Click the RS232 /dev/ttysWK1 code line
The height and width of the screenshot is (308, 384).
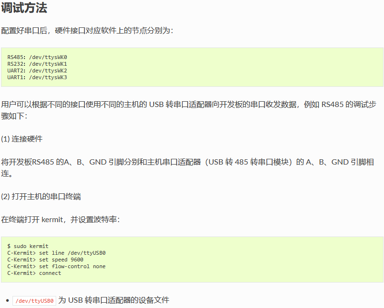(37, 64)
